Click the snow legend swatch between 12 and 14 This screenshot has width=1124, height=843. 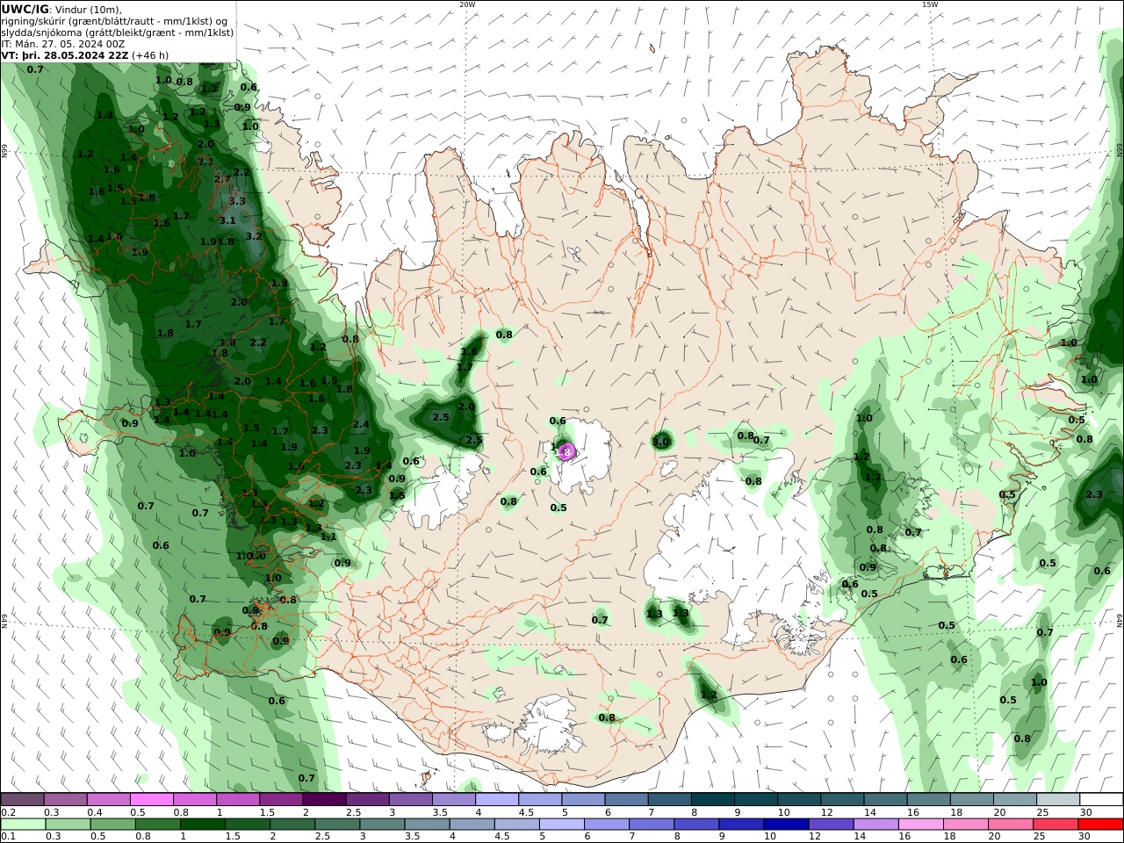tap(842, 799)
